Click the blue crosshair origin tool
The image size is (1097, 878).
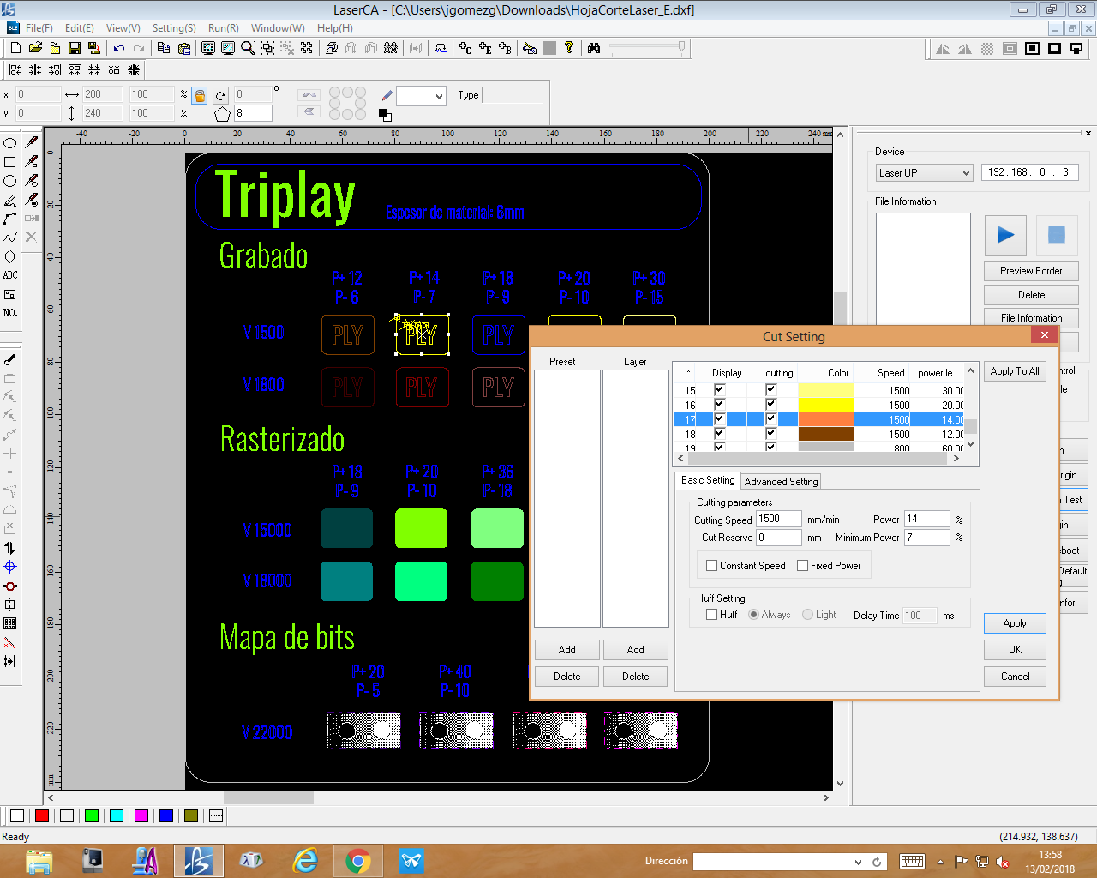point(10,567)
